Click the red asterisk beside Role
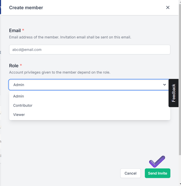This screenshot has height=186, width=181. 21,65
